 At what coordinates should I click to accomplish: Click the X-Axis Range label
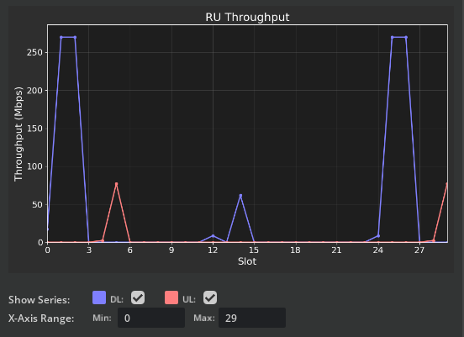click(41, 319)
